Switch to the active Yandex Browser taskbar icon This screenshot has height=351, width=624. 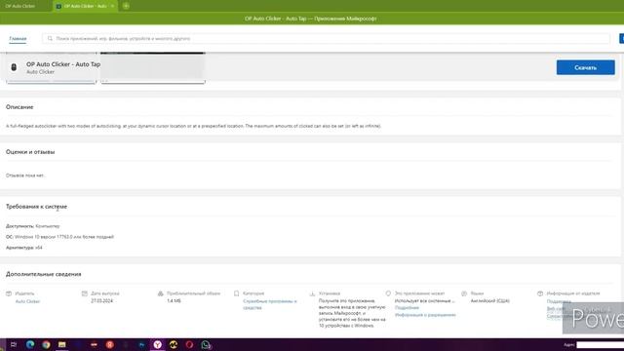tap(158, 344)
